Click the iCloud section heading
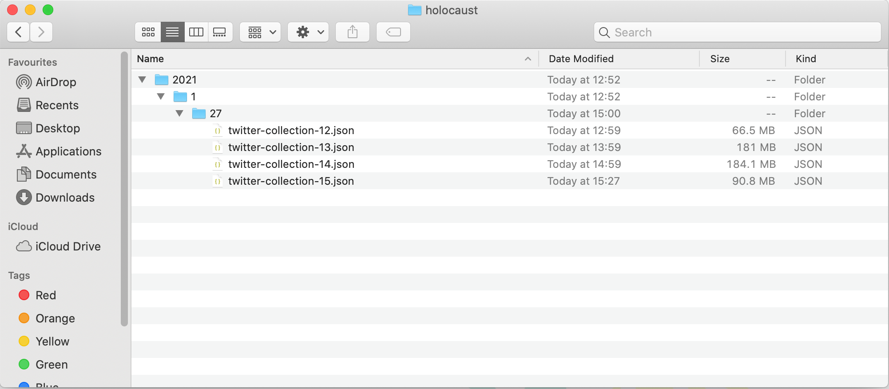Screen dimensions: 889x389 coord(23,226)
